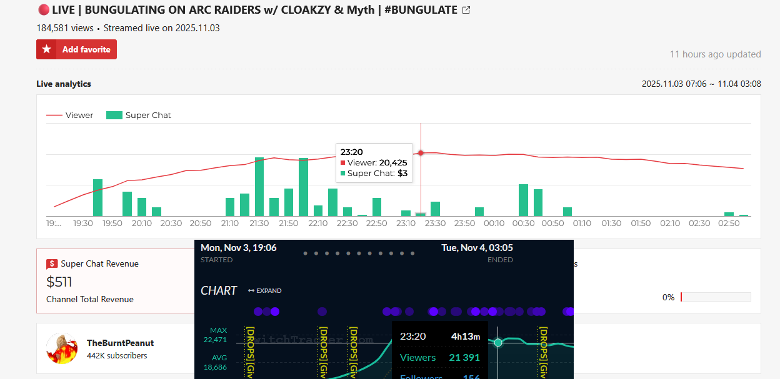Click the Super Chat bar above 22:50
This screenshot has width=780, height=379.
pyautogui.click(x=377, y=207)
